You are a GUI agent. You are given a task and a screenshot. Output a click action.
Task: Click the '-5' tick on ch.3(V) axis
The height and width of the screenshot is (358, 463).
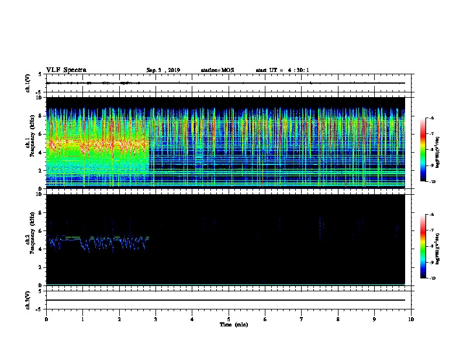coord(39,309)
